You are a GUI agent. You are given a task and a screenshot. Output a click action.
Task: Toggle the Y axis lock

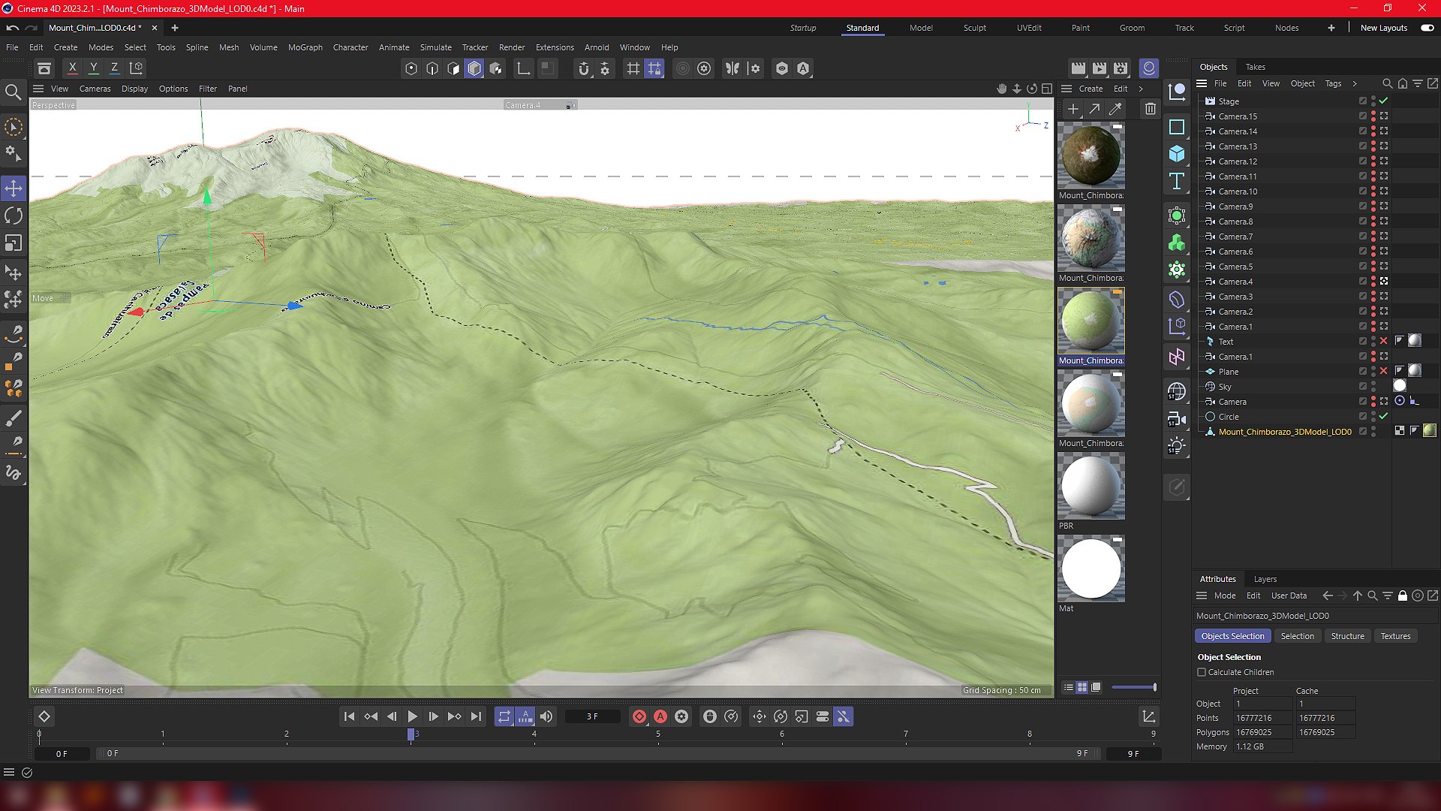pyautogui.click(x=94, y=68)
